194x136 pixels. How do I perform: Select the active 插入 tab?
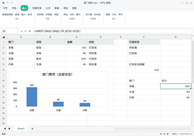(24, 8)
